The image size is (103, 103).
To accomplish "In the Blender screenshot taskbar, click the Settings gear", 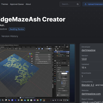I will coord(19,100).
